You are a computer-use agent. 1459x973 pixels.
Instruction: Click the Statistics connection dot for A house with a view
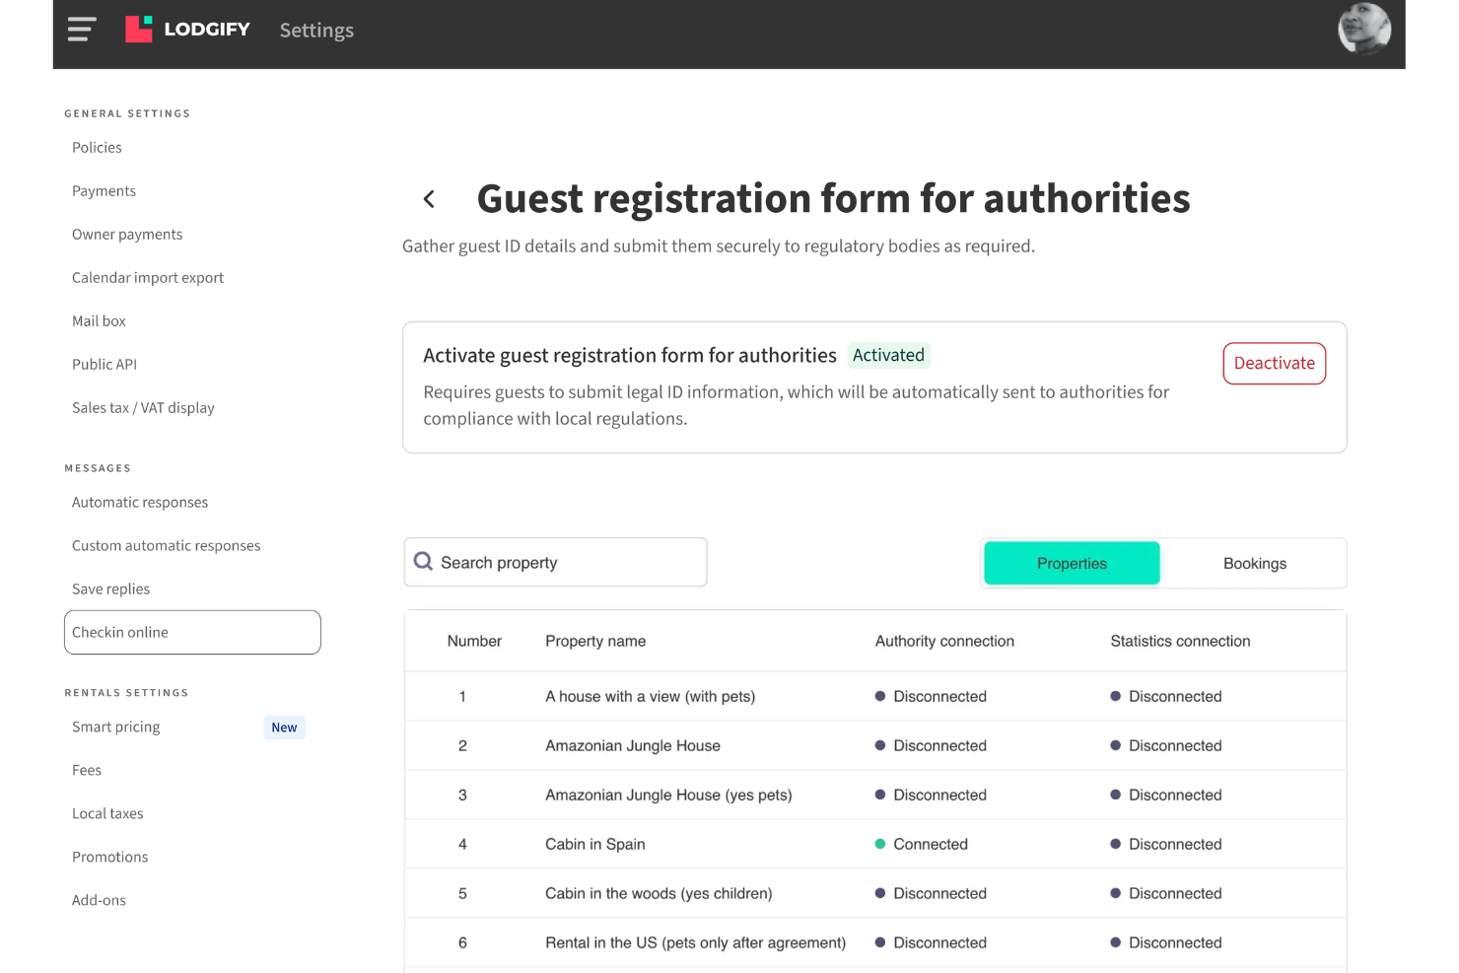click(x=1116, y=696)
